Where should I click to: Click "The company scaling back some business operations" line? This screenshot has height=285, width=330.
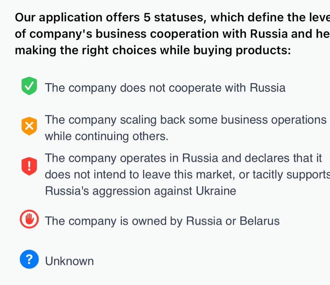[186, 120]
